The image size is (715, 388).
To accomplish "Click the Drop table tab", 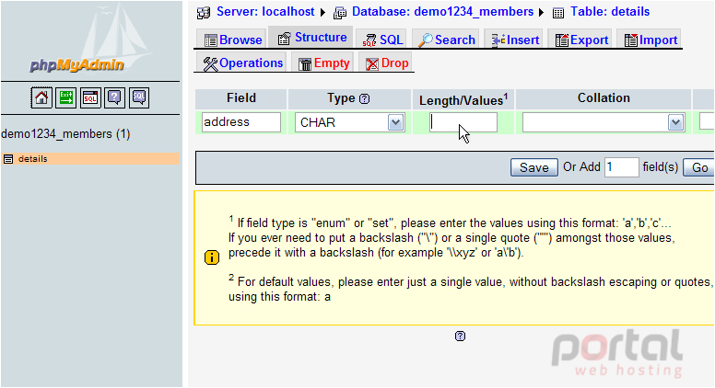I will point(387,63).
